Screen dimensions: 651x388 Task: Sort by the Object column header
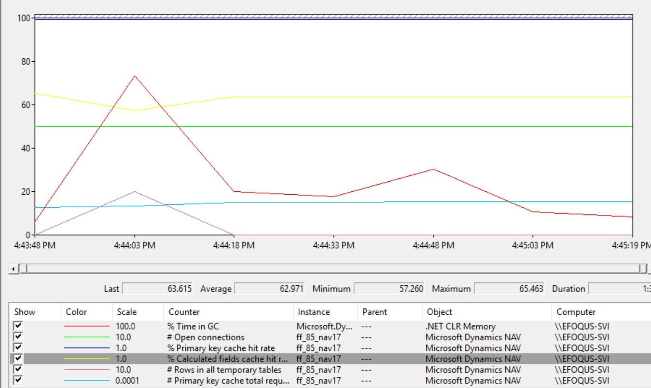tap(487, 312)
